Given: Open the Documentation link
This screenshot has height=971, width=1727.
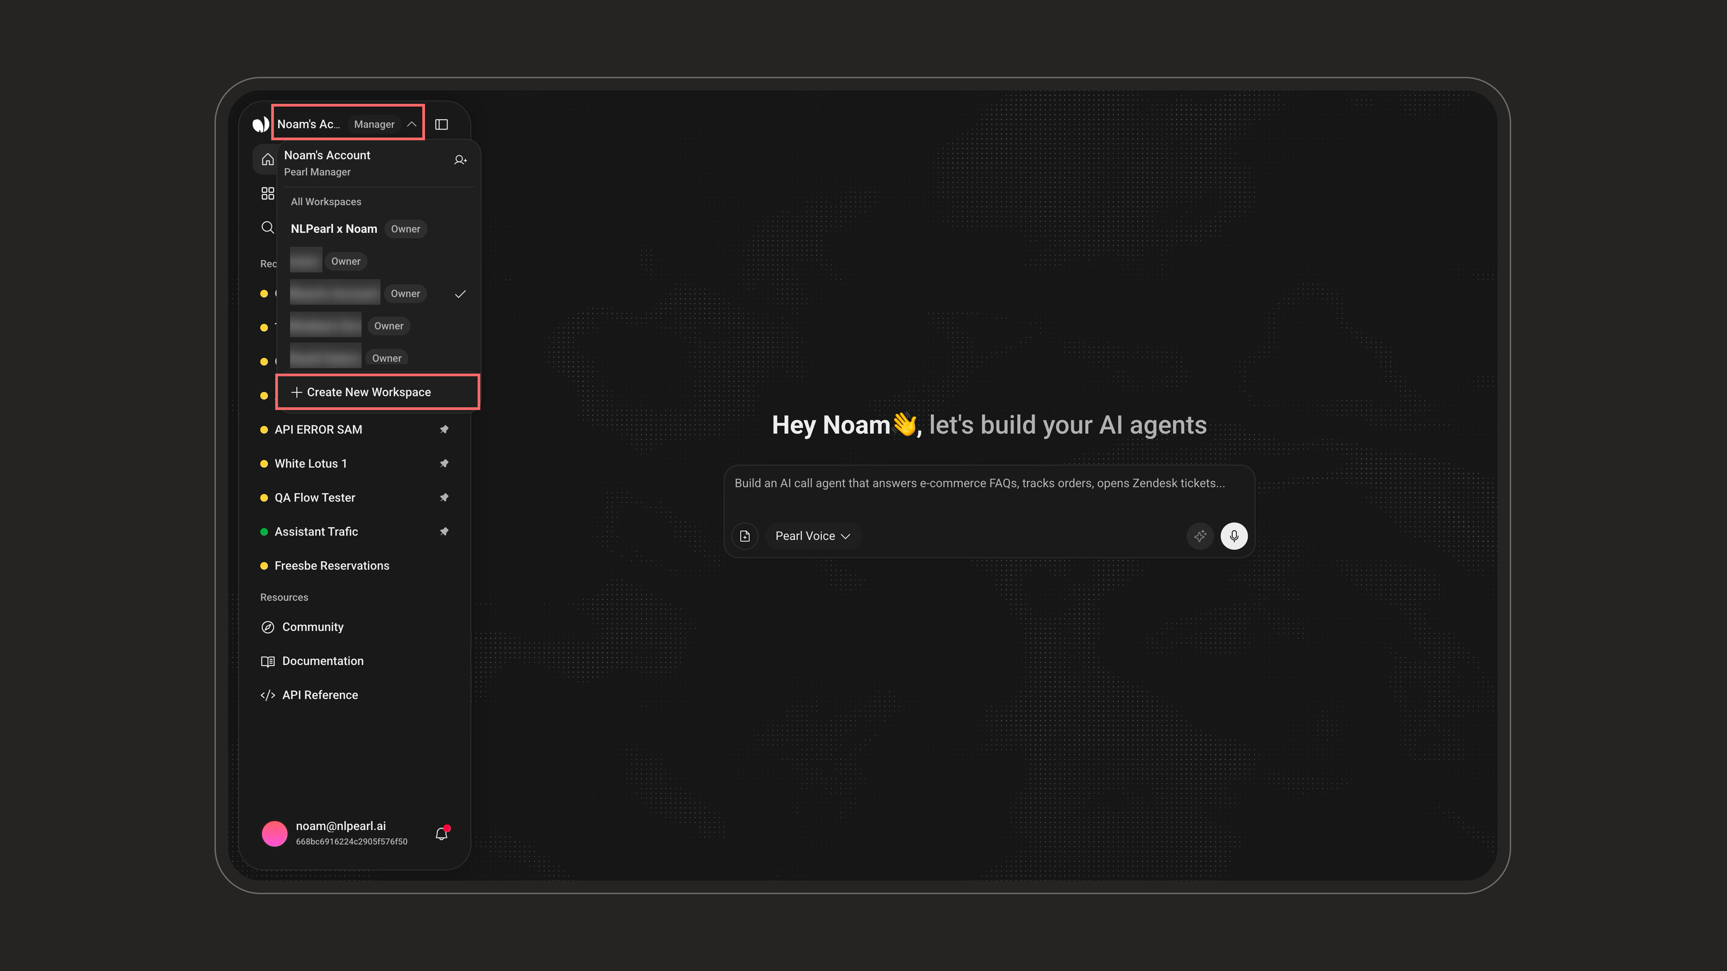Looking at the screenshot, I should [323, 661].
